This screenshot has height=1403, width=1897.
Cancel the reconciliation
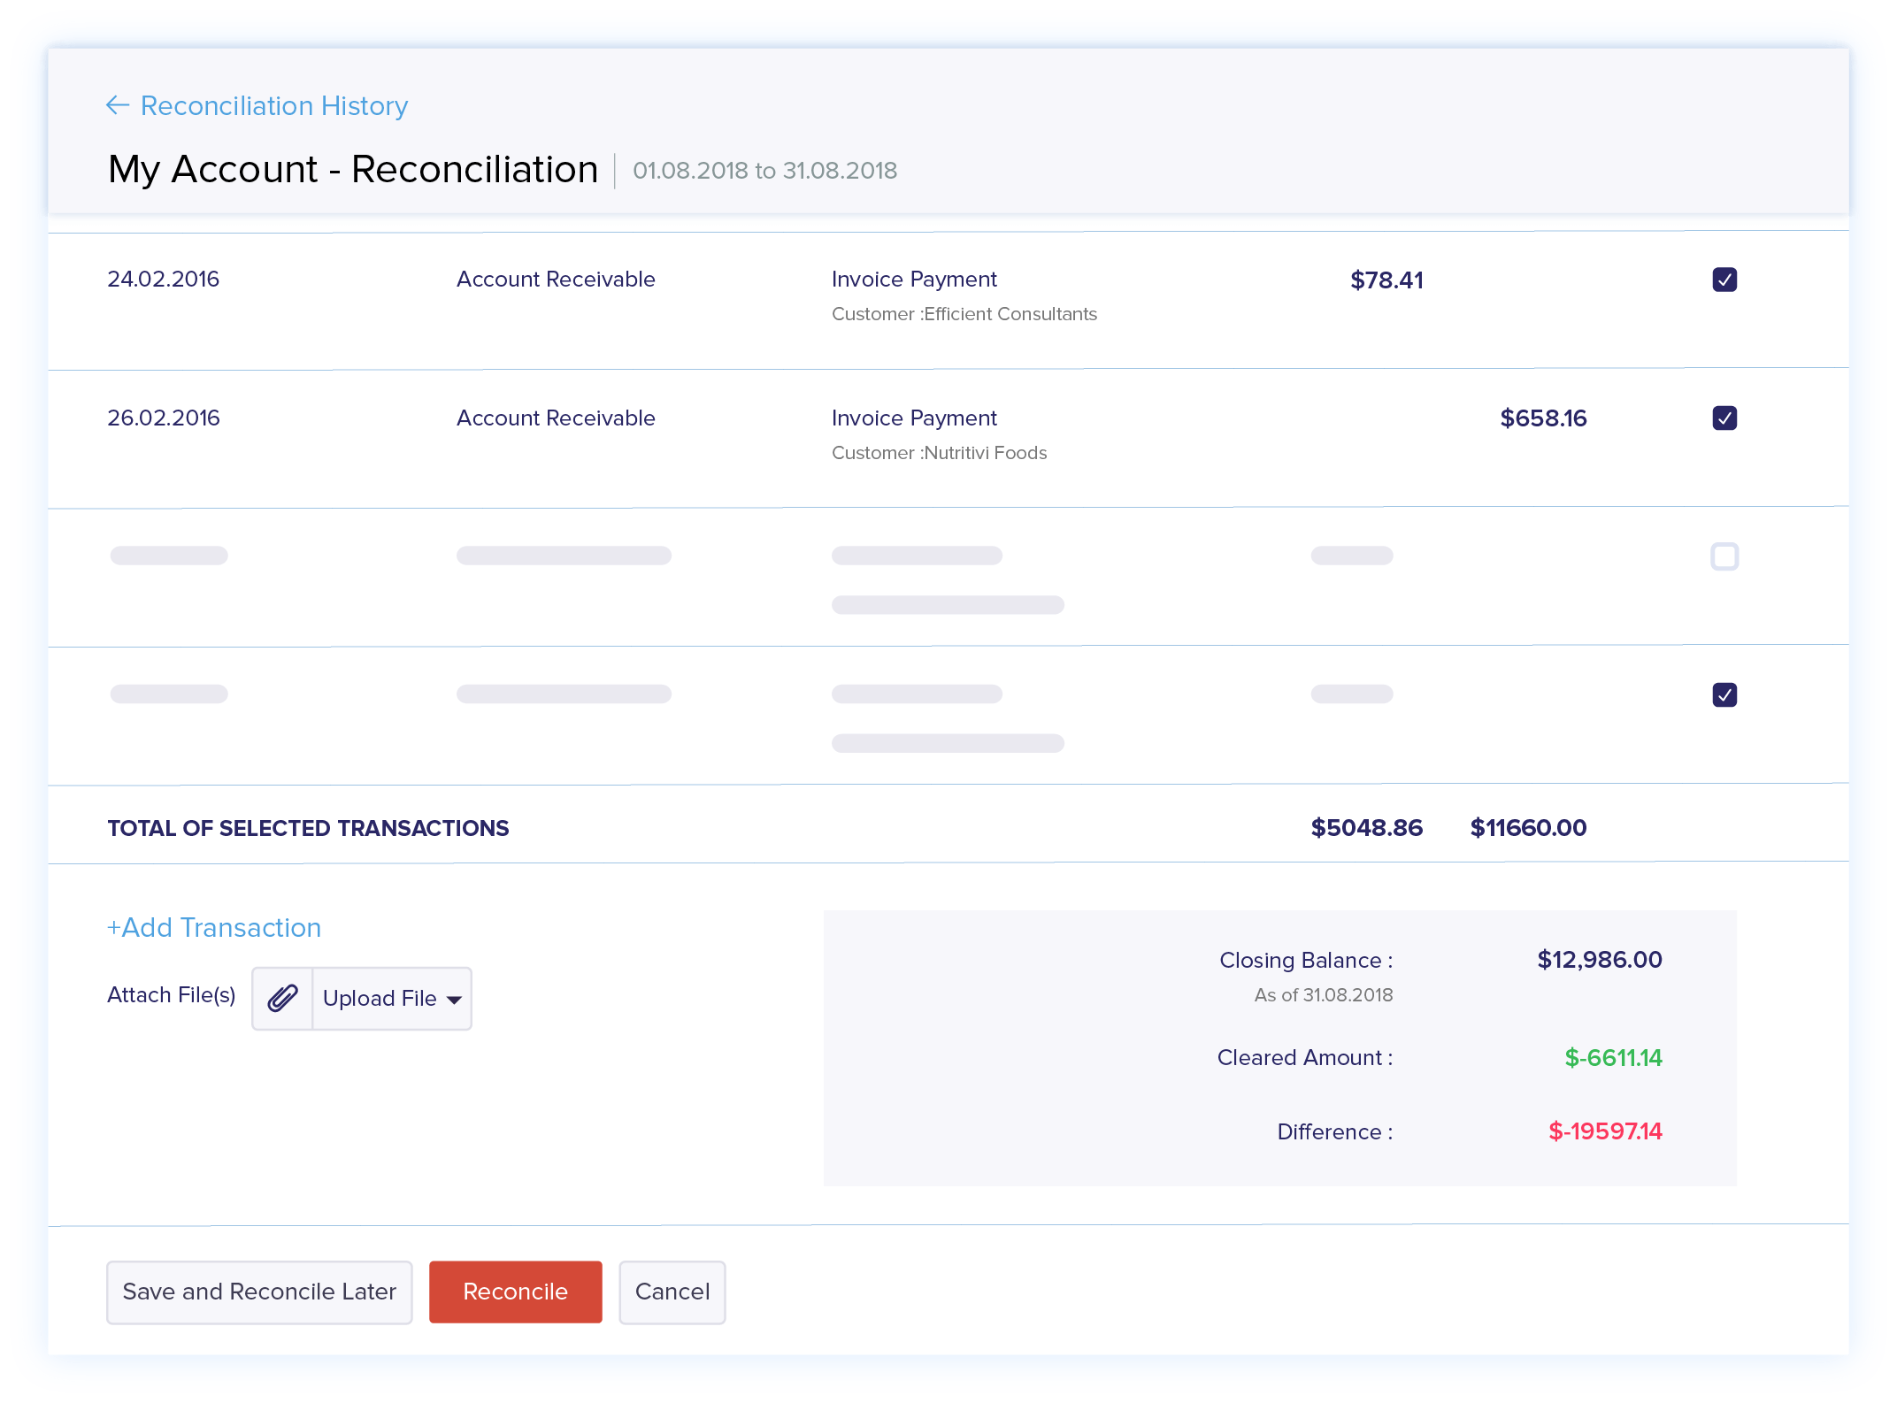tap(672, 1292)
